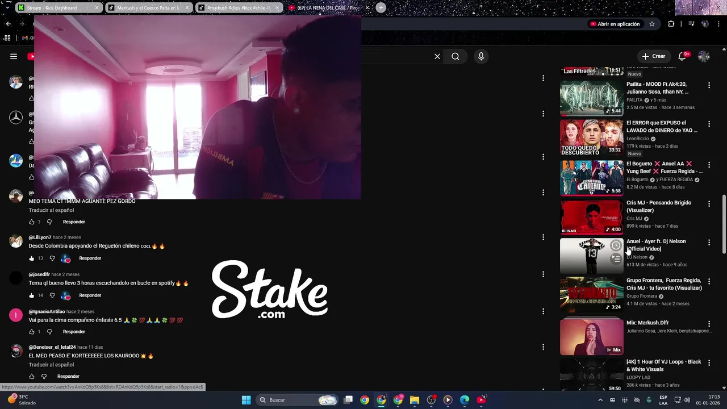Open Grupo Frontera tu favorito video title
727x409 pixels.
pos(664,284)
